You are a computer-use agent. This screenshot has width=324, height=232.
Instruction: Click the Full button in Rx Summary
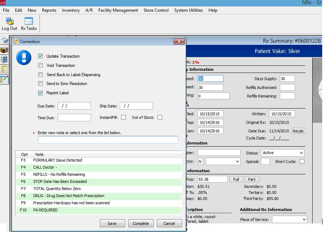pyautogui.click(x=236, y=179)
